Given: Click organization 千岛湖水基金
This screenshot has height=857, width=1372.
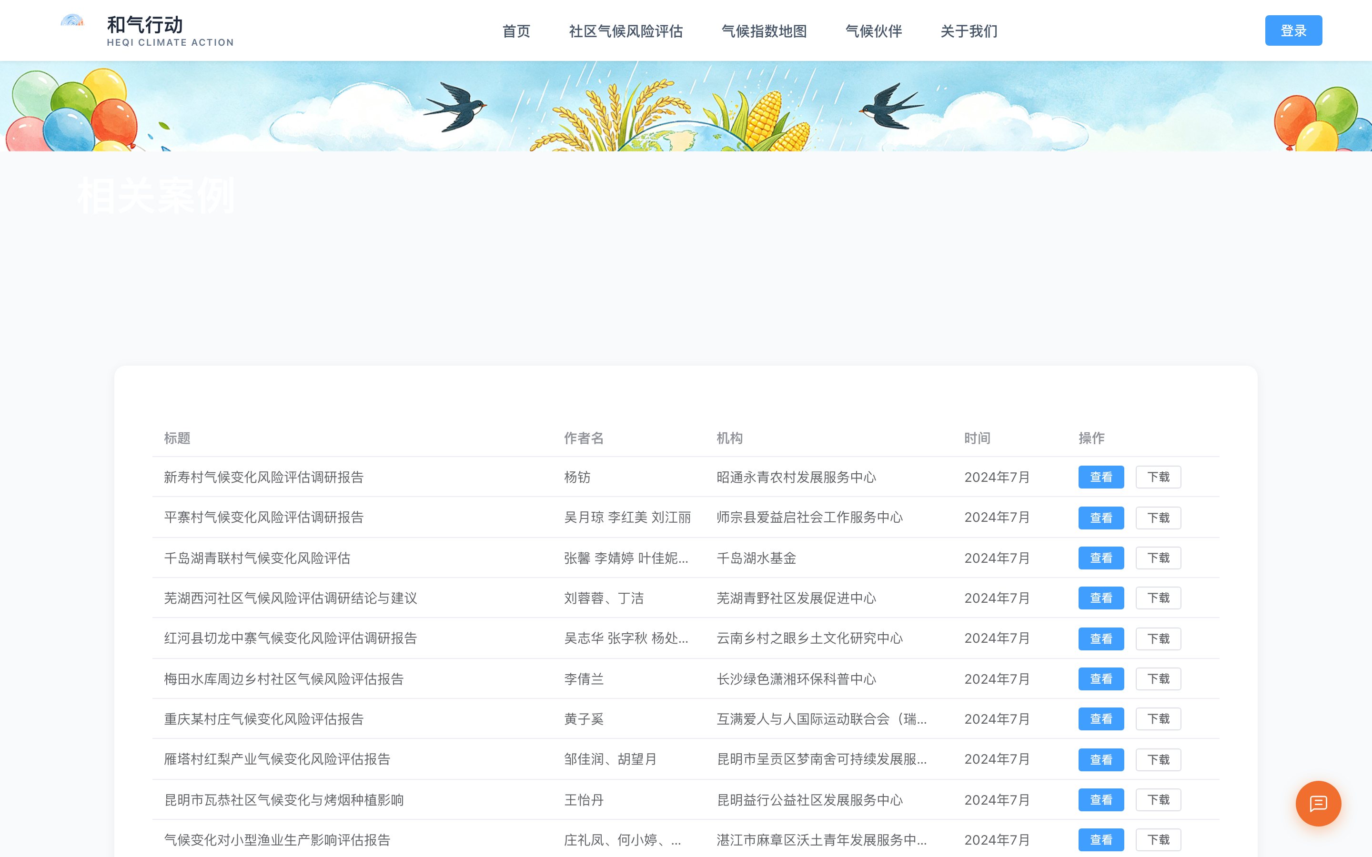Looking at the screenshot, I should click(x=757, y=558).
